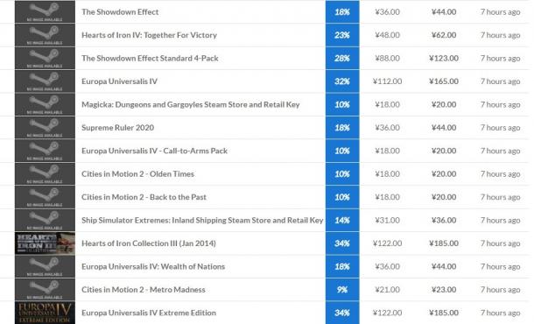Click the placeholder icon beside Cities in Motion 2 - Metro Madness
The height and width of the screenshot is (324, 534).
pos(45,290)
